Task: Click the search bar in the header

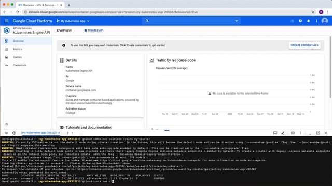Action: [191, 21]
